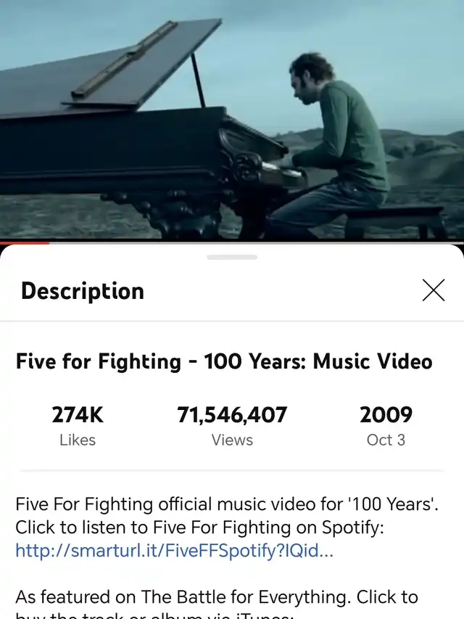Seek using the grey unplayed progress bar

257,242
